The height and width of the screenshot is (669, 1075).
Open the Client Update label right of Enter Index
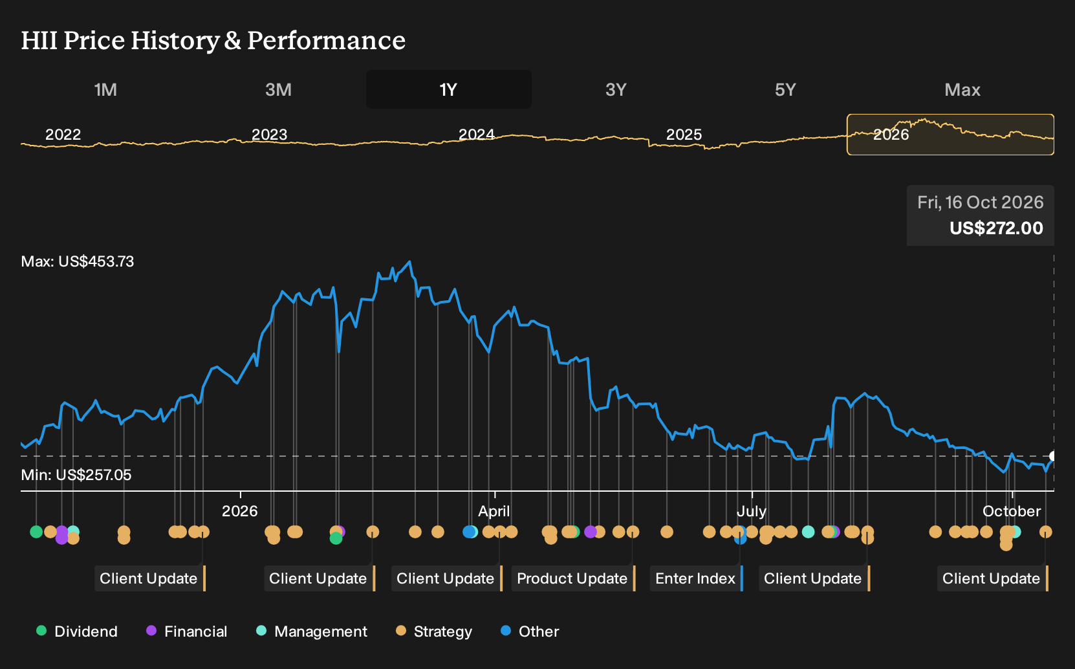click(814, 578)
